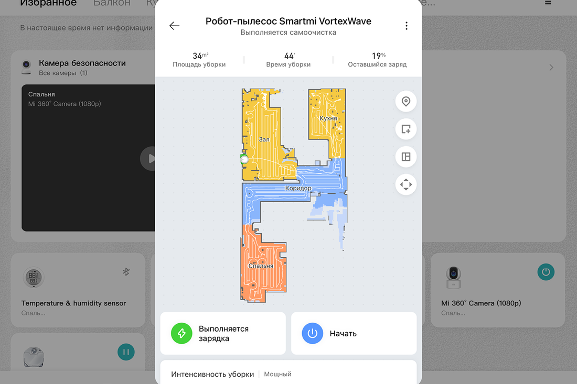Image resolution: width=577 pixels, height=384 pixels.
Task: Select the orange Спальня room on map
Action: coord(262,265)
